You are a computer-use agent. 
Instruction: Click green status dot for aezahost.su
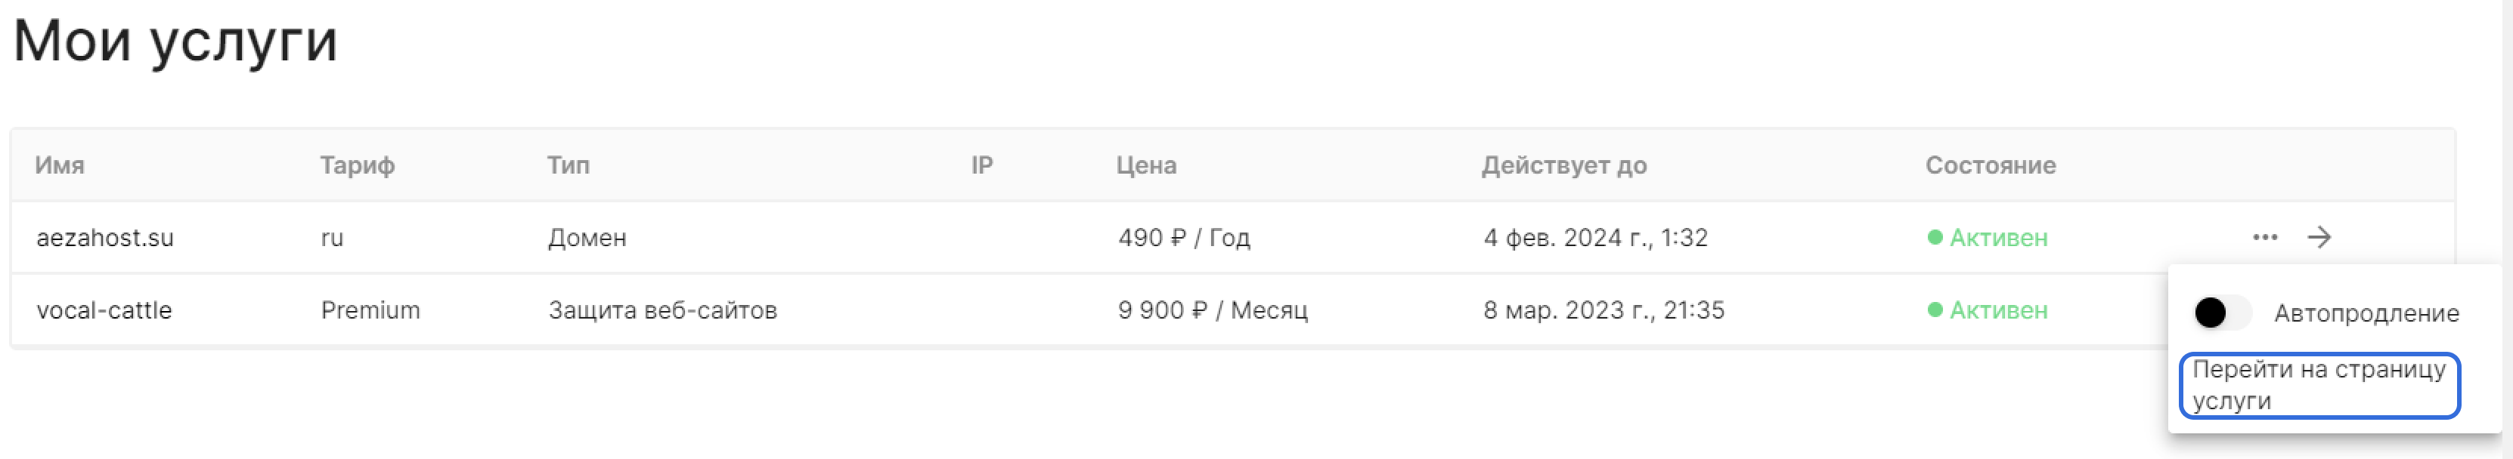click(x=1935, y=237)
